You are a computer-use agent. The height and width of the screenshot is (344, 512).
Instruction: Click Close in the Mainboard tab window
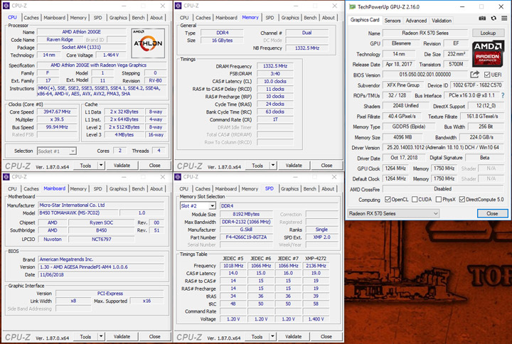tap(155, 336)
